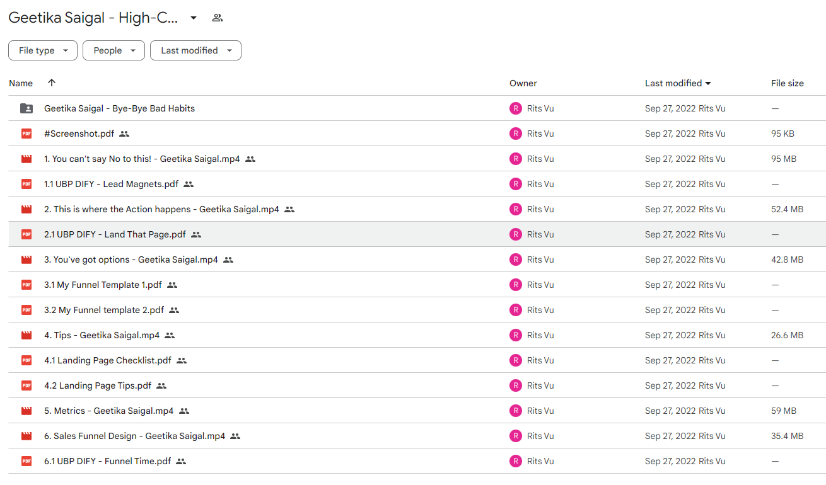Click the Geetika Saigal - High-C... folder title

click(93, 18)
